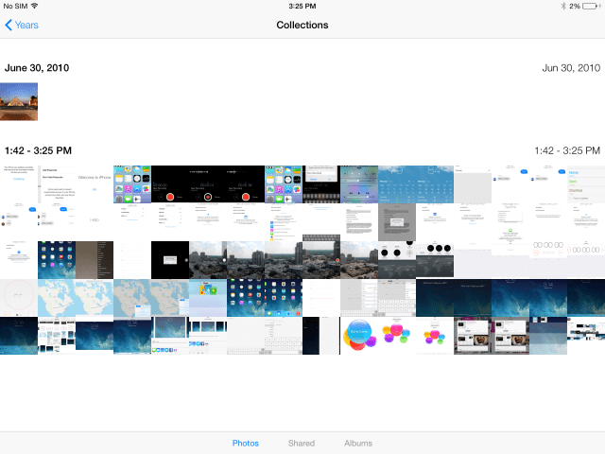Switch to the Shared tab

tap(302, 443)
